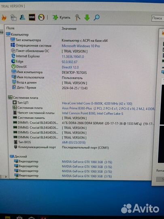Open preferences via wrench toolbar icon
Viewport: 164px width, 219px height.
[78, 17]
